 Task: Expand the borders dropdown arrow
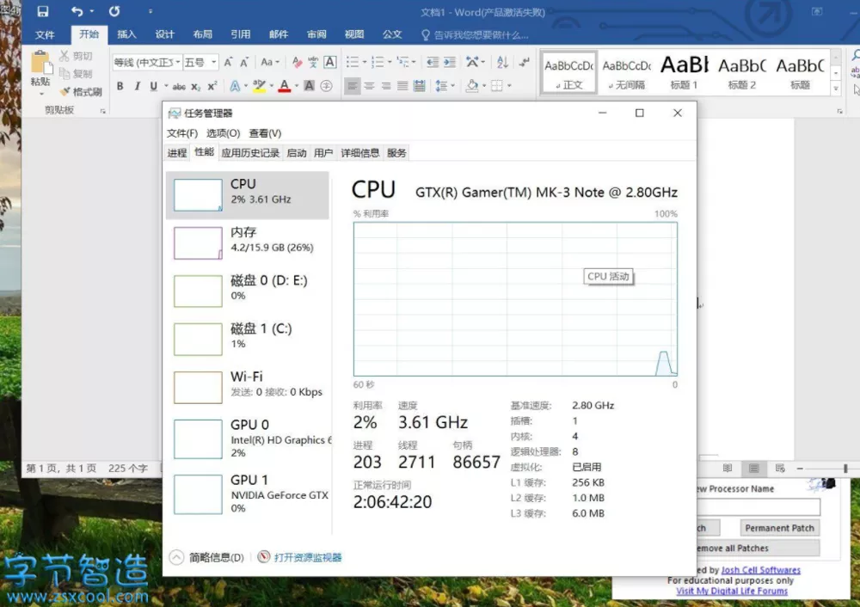[x=509, y=86]
